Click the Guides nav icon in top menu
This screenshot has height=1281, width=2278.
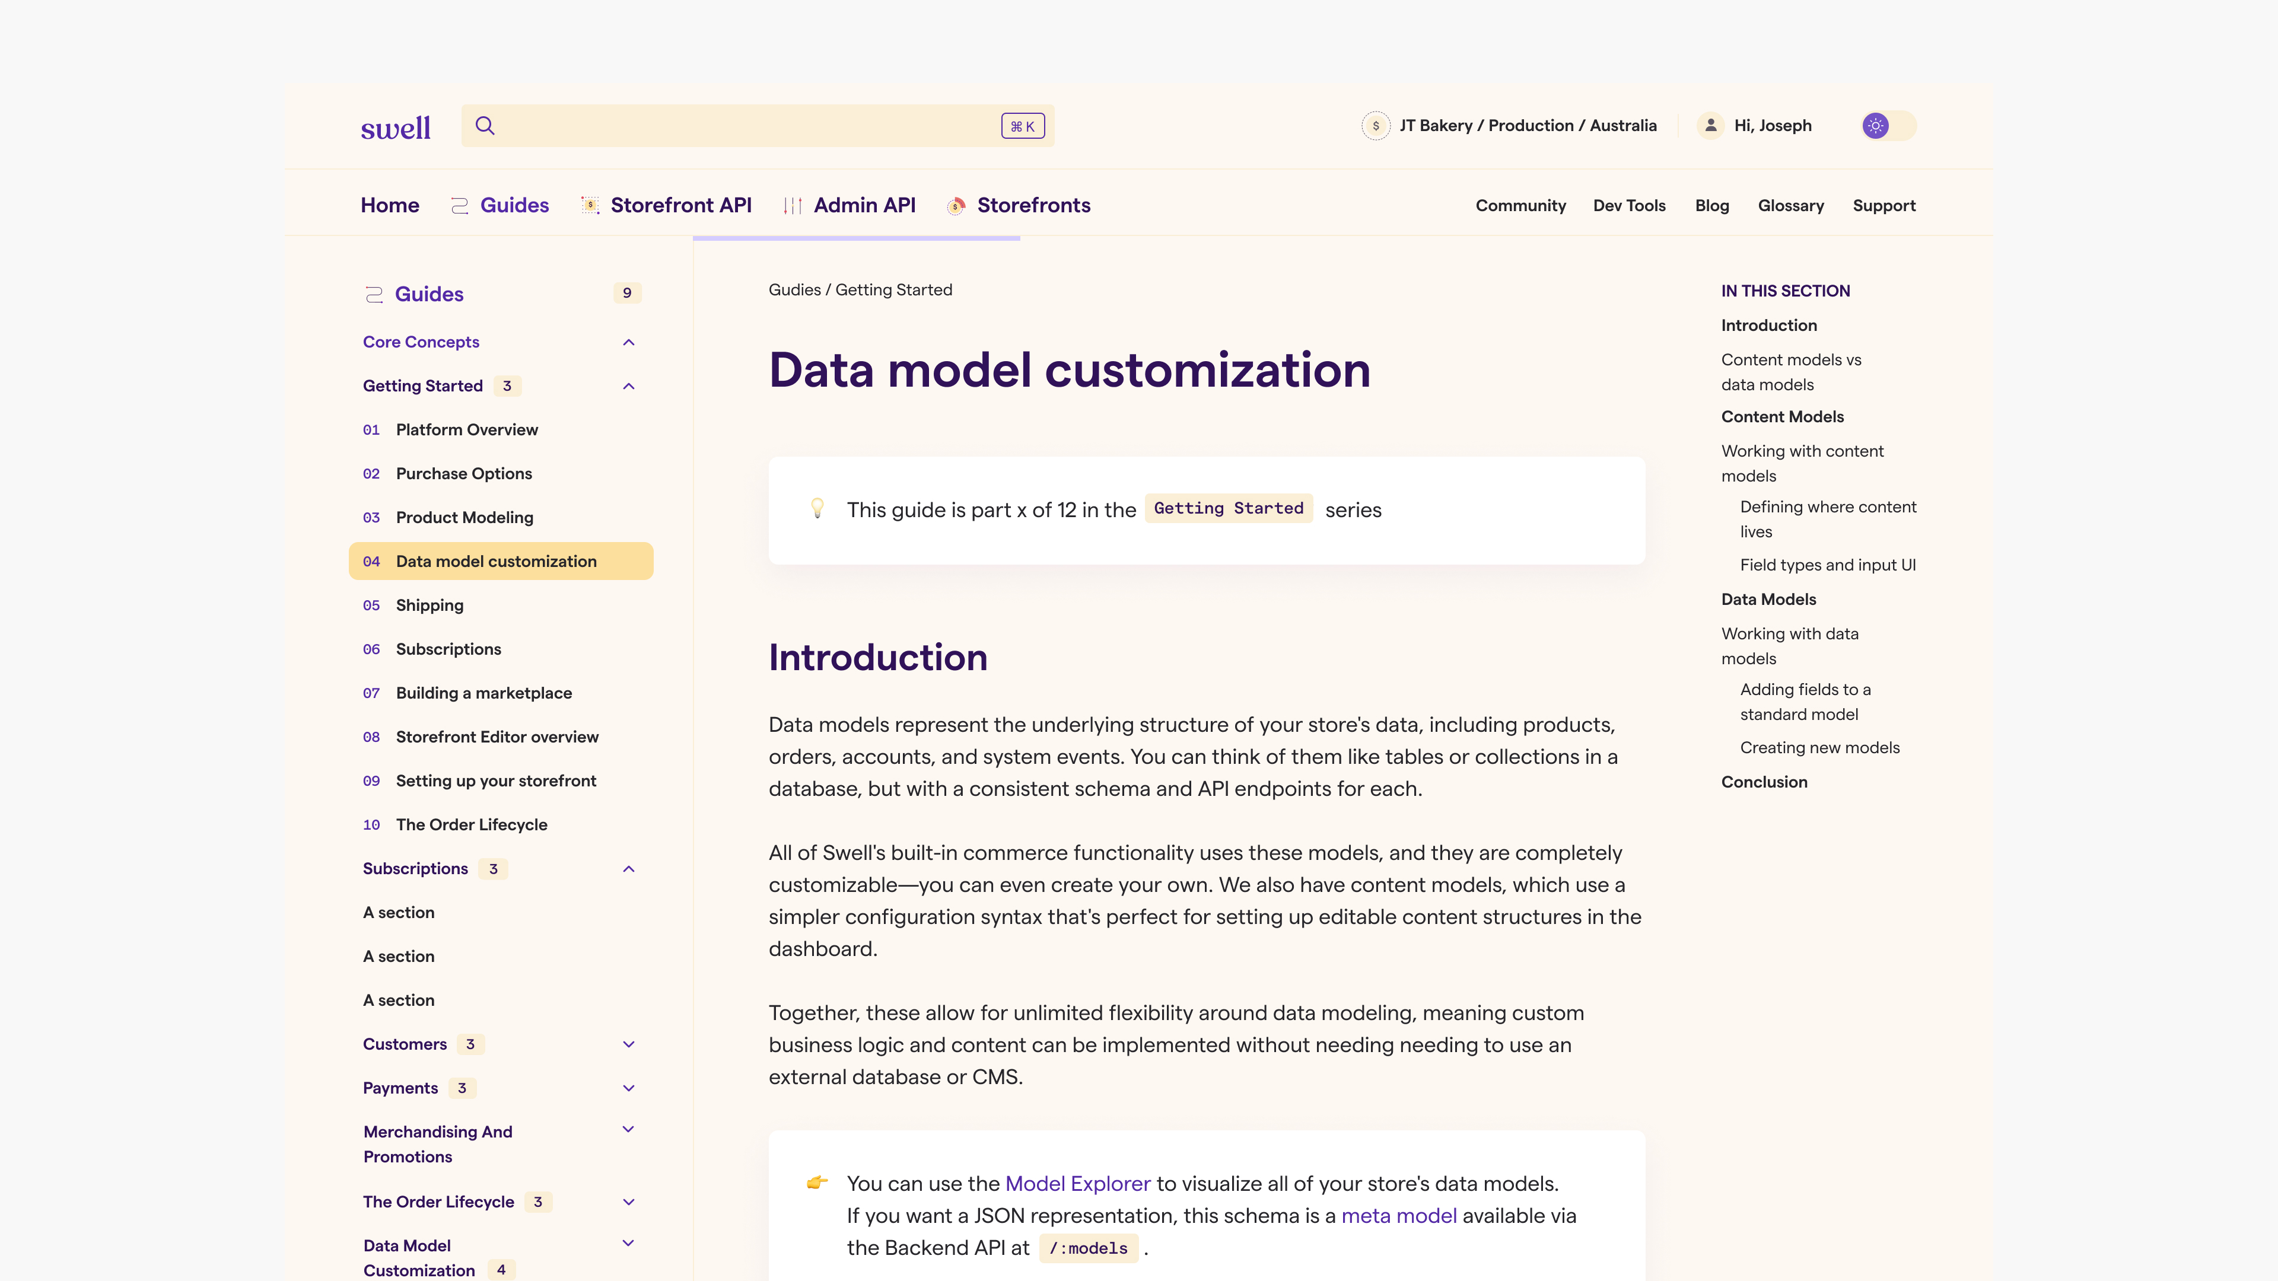pos(460,206)
